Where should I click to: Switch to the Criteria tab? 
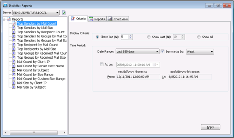tap(78, 19)
